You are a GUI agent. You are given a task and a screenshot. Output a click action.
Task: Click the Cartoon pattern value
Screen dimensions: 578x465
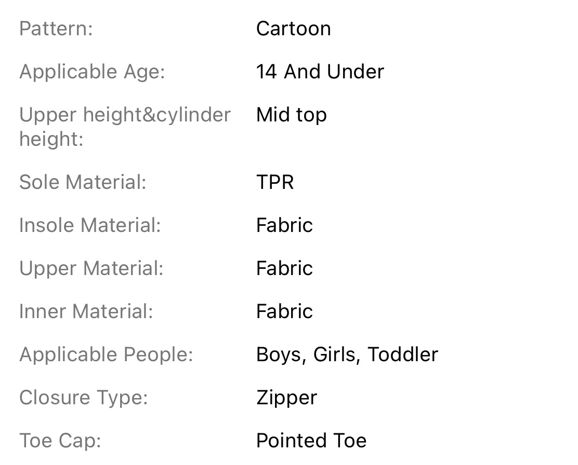point(294,29)
